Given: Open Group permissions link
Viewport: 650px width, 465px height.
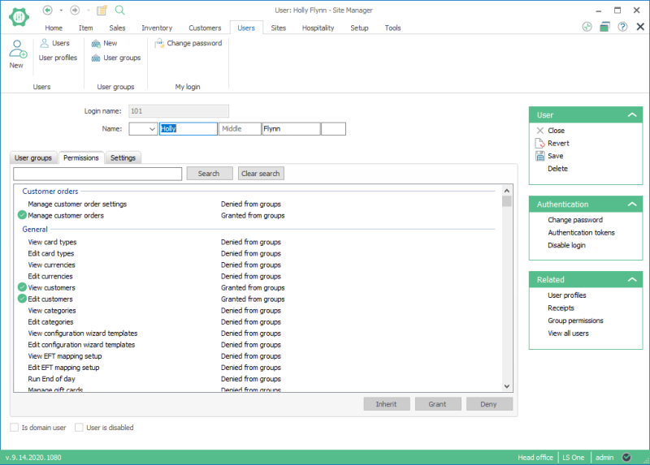Looking at the screenshot, I should coord(575,321).
